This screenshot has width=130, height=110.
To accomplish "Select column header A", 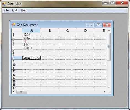I will point(31,30).
